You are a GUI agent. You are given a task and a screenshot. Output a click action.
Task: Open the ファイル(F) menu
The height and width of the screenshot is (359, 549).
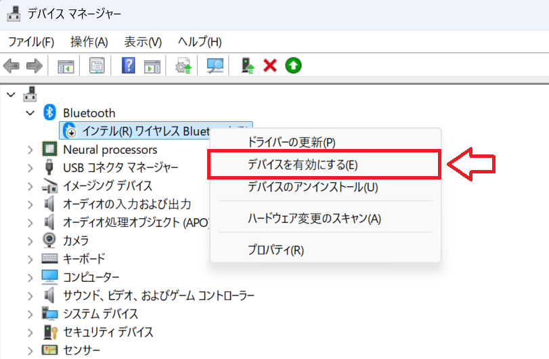[x=31, y=42]
